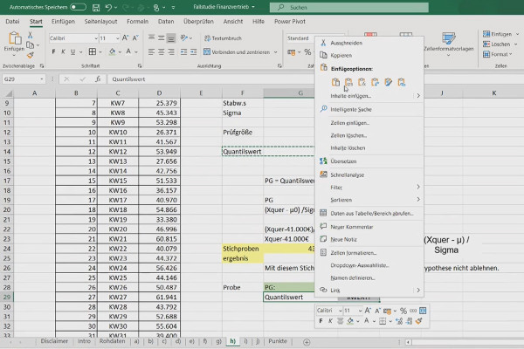Screen dimensions: 524x349
Task: Click the borders icon in Schriftart group
Action: tap(93, 51)
